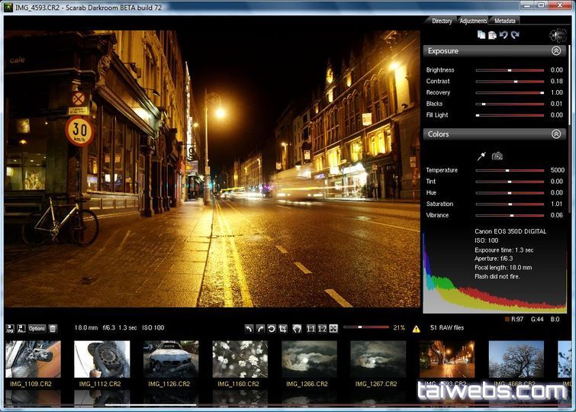Select the crop tool

click(282, 328)
